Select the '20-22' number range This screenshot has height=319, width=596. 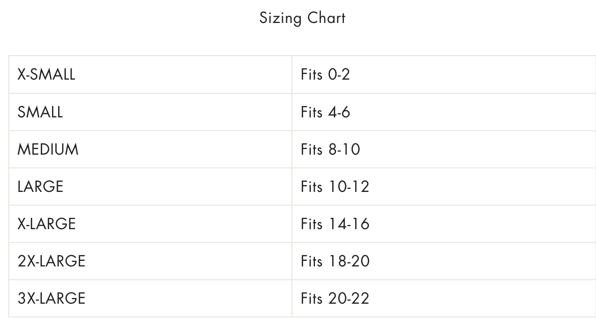click(349, 299)
